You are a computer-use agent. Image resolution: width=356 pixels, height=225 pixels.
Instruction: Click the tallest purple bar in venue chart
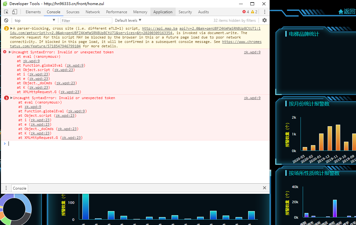pos(335,209)
